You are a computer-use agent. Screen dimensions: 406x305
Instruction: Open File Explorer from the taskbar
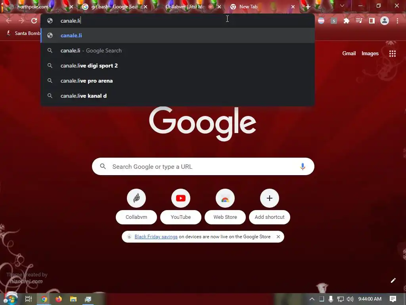click(73, 299)
